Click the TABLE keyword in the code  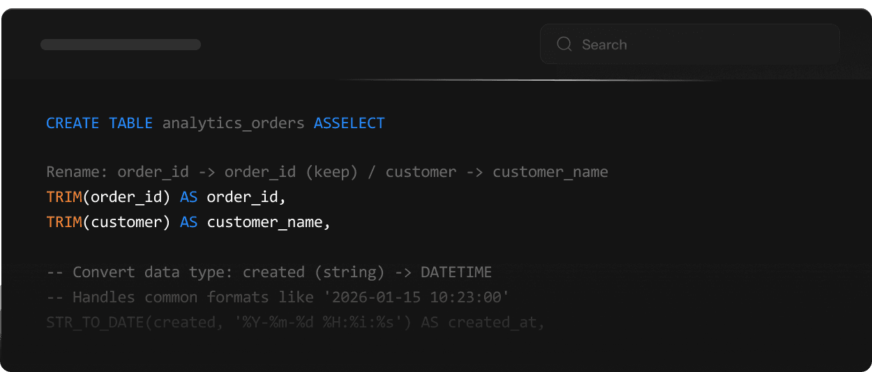click(x=130, y=123)
